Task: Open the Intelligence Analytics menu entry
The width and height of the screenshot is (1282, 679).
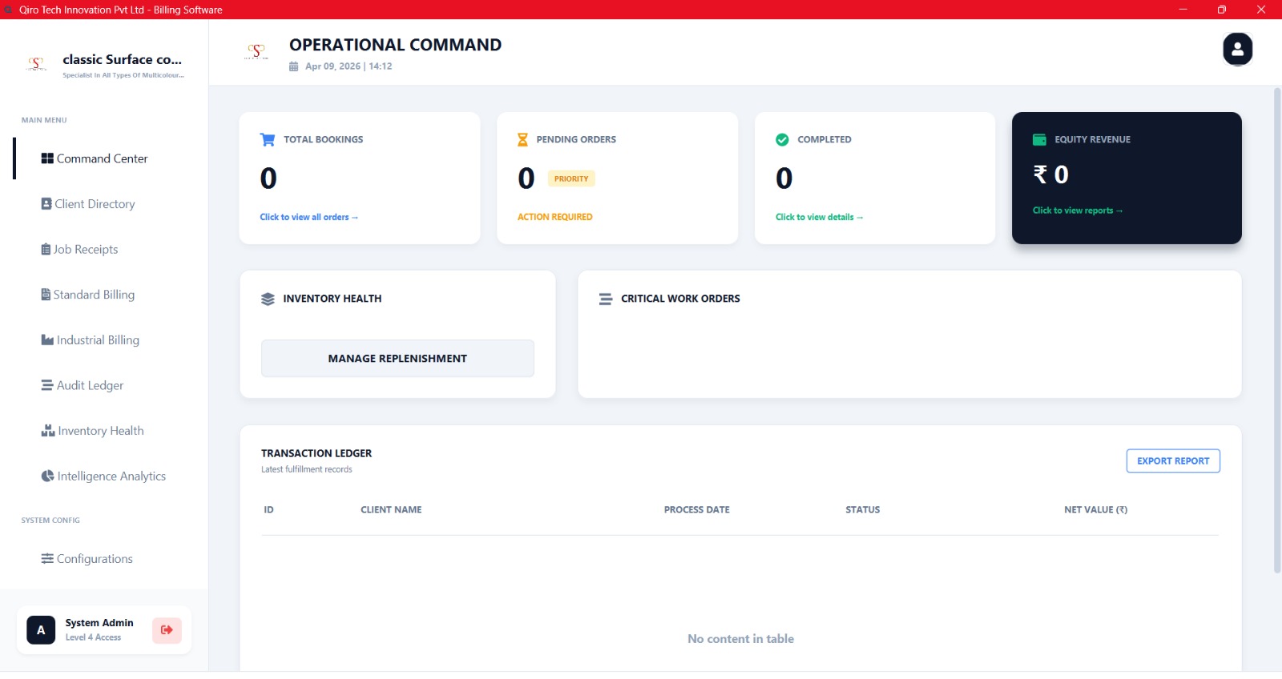Action: click(x=104, y=476)
